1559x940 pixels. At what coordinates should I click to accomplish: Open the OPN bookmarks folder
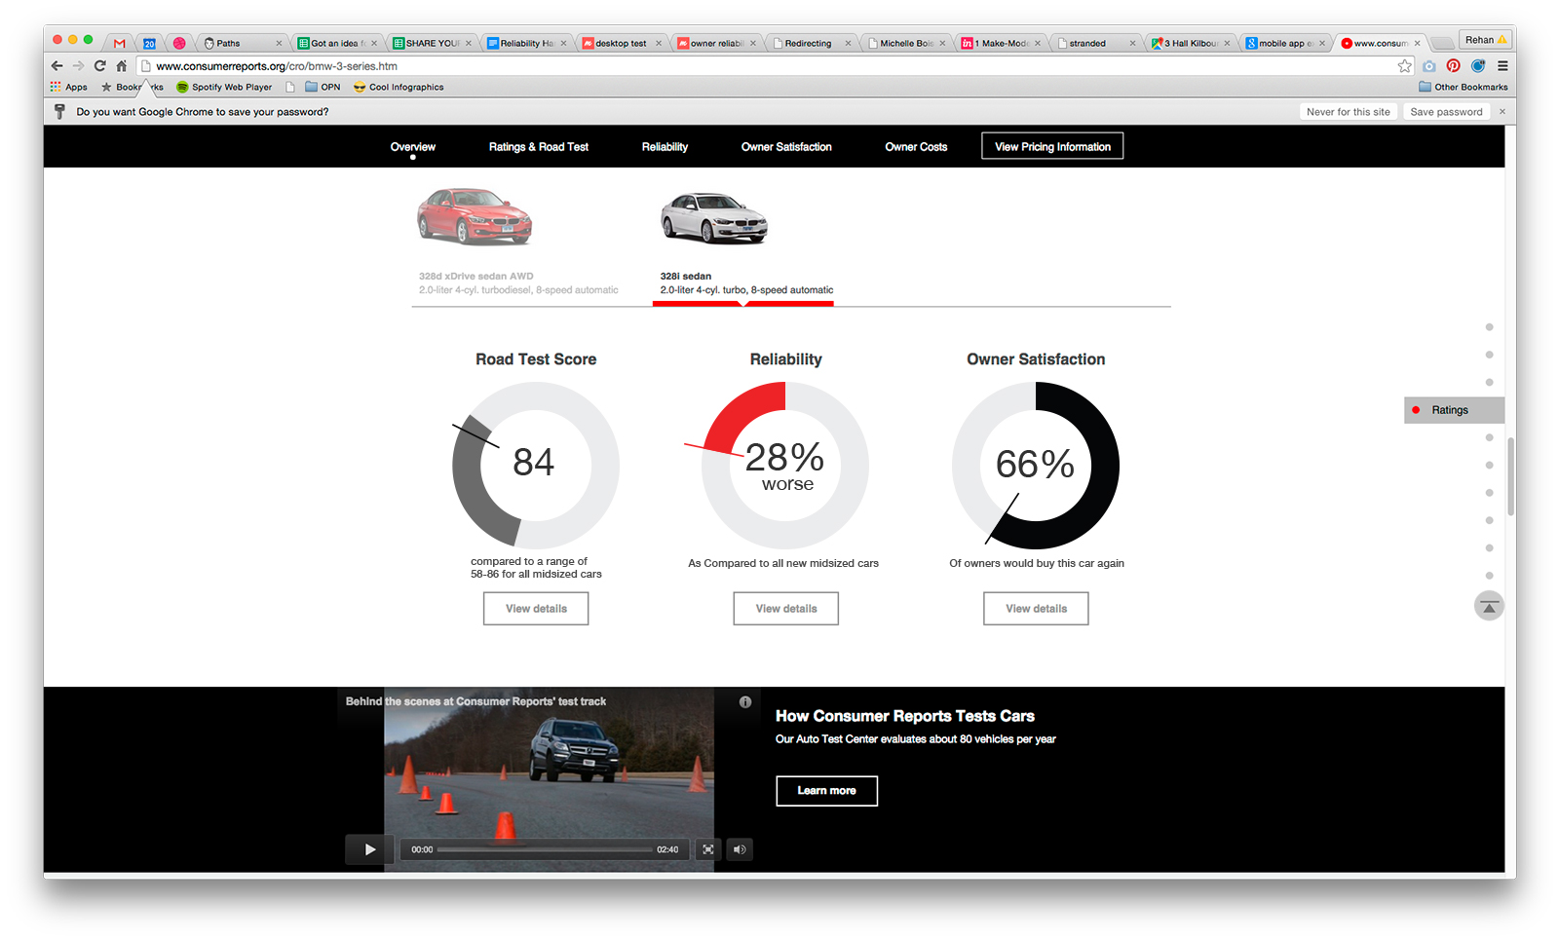click(x=323, y=87)
